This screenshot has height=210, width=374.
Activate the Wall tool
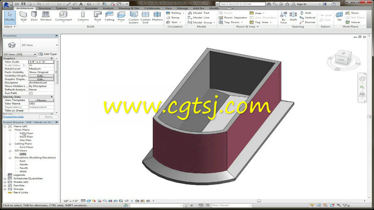coord(23,17)
